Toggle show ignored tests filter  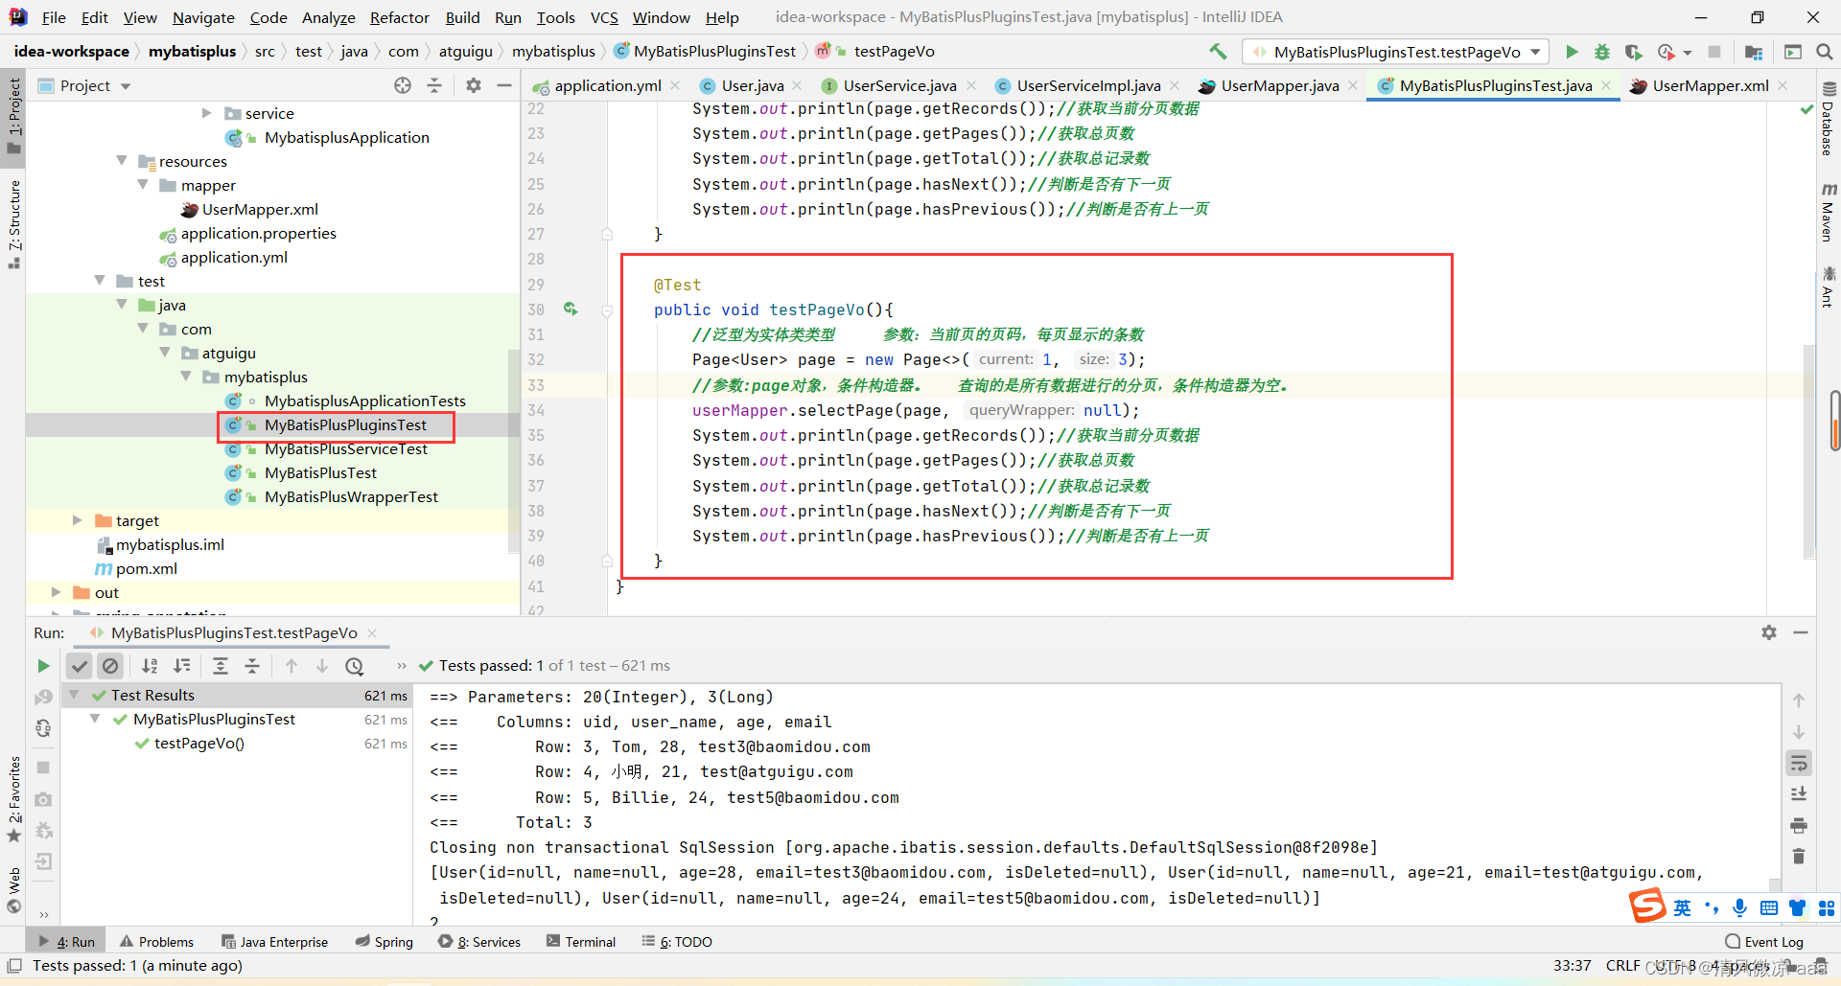[x=110, y=665]
